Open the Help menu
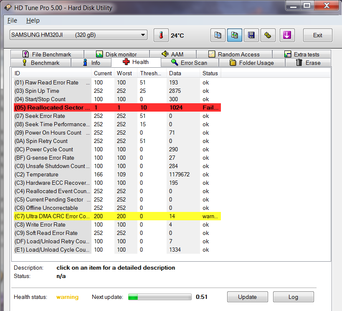 coord(33,20)
